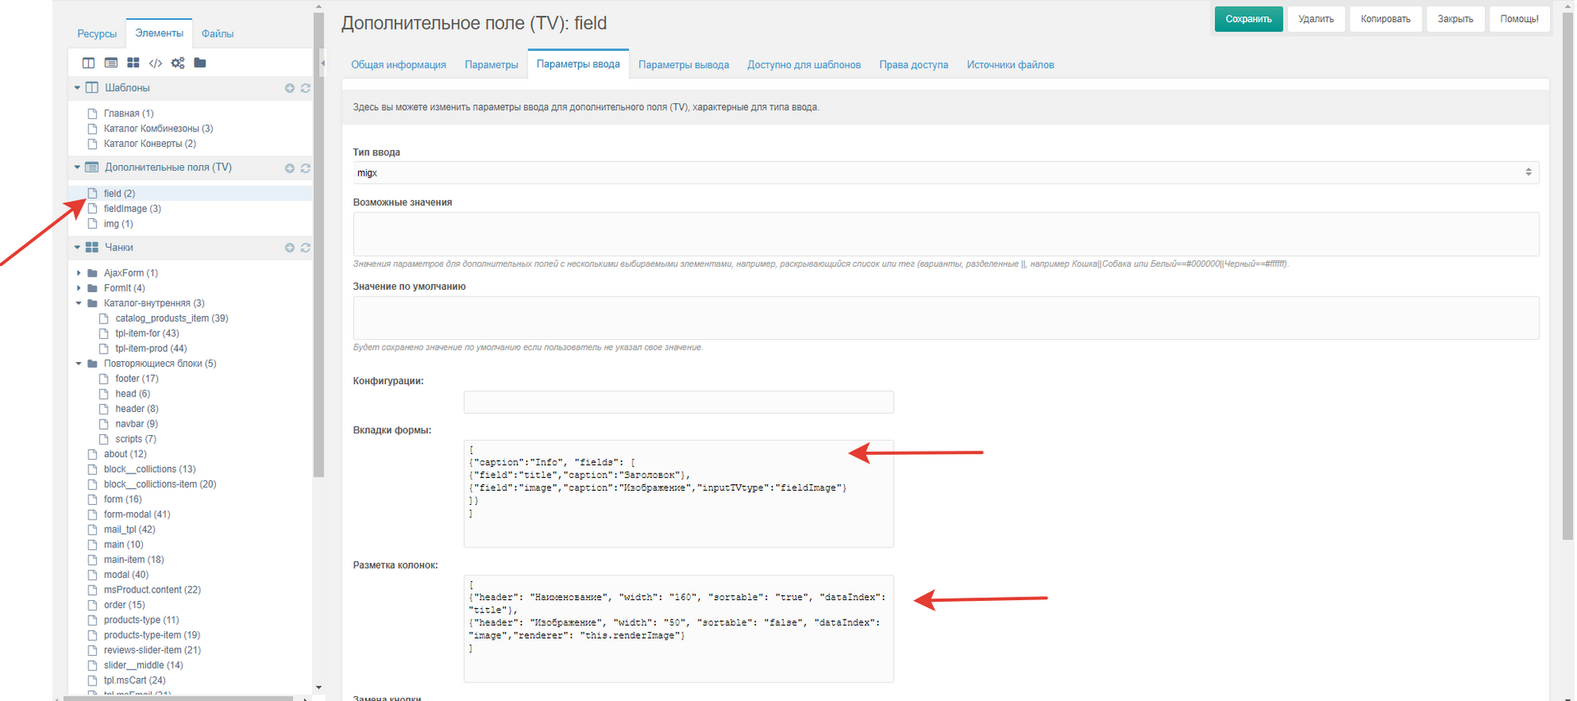This screenshot has height=701, width=1577.
Task: Click the folder icon of AjaxForm (1)
Action: [x=93, y=273]
